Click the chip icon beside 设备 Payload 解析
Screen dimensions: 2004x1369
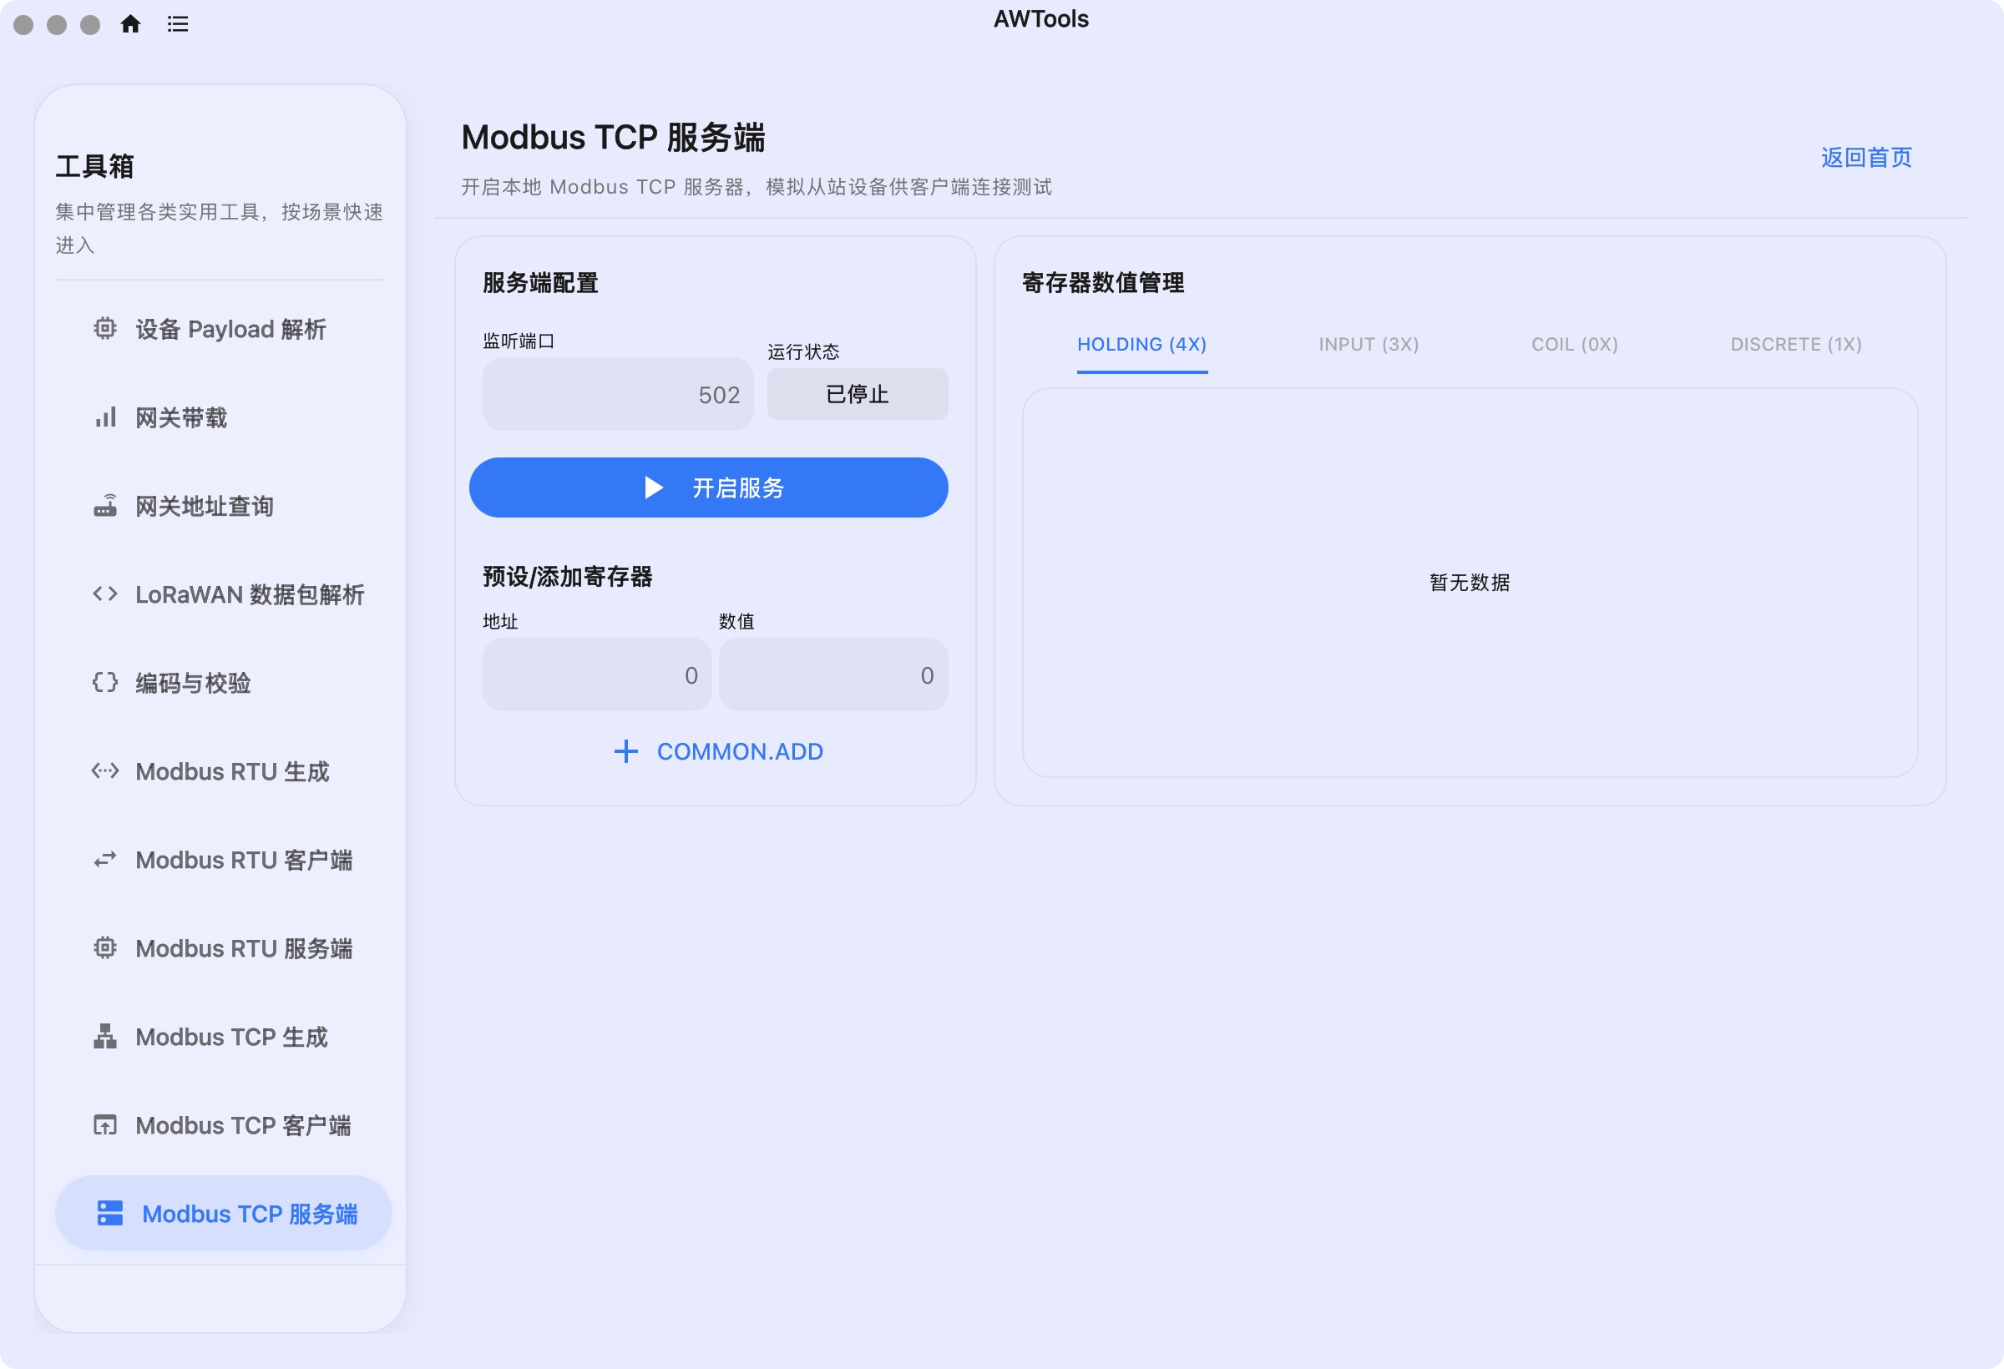[105, 328]
